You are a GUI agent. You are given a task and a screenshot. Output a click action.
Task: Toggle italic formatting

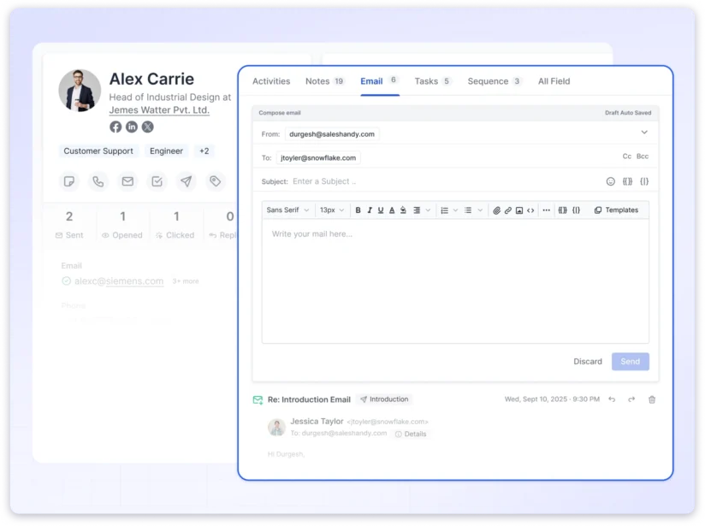tap(370, 210)
